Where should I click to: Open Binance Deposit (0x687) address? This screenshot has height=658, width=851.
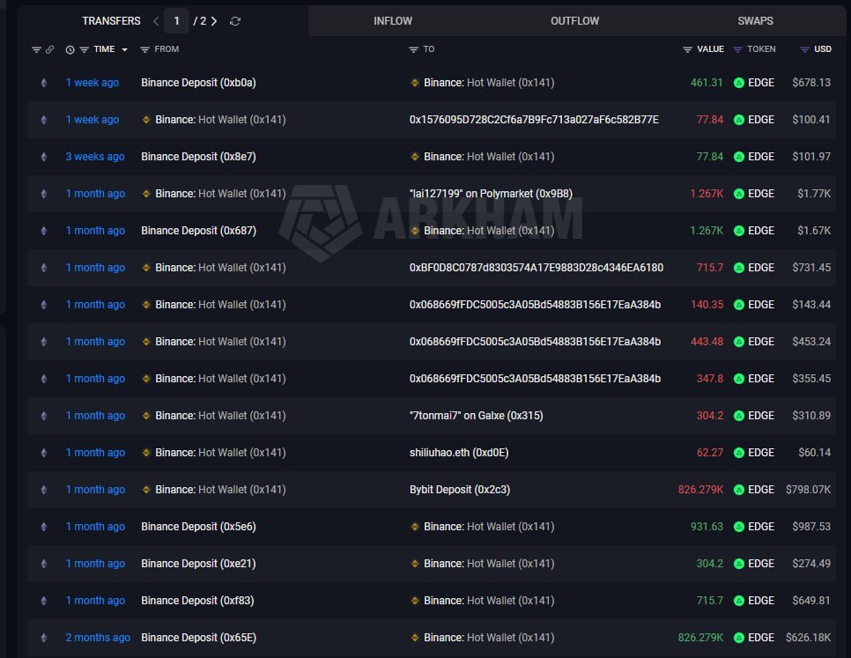(198, 231)
